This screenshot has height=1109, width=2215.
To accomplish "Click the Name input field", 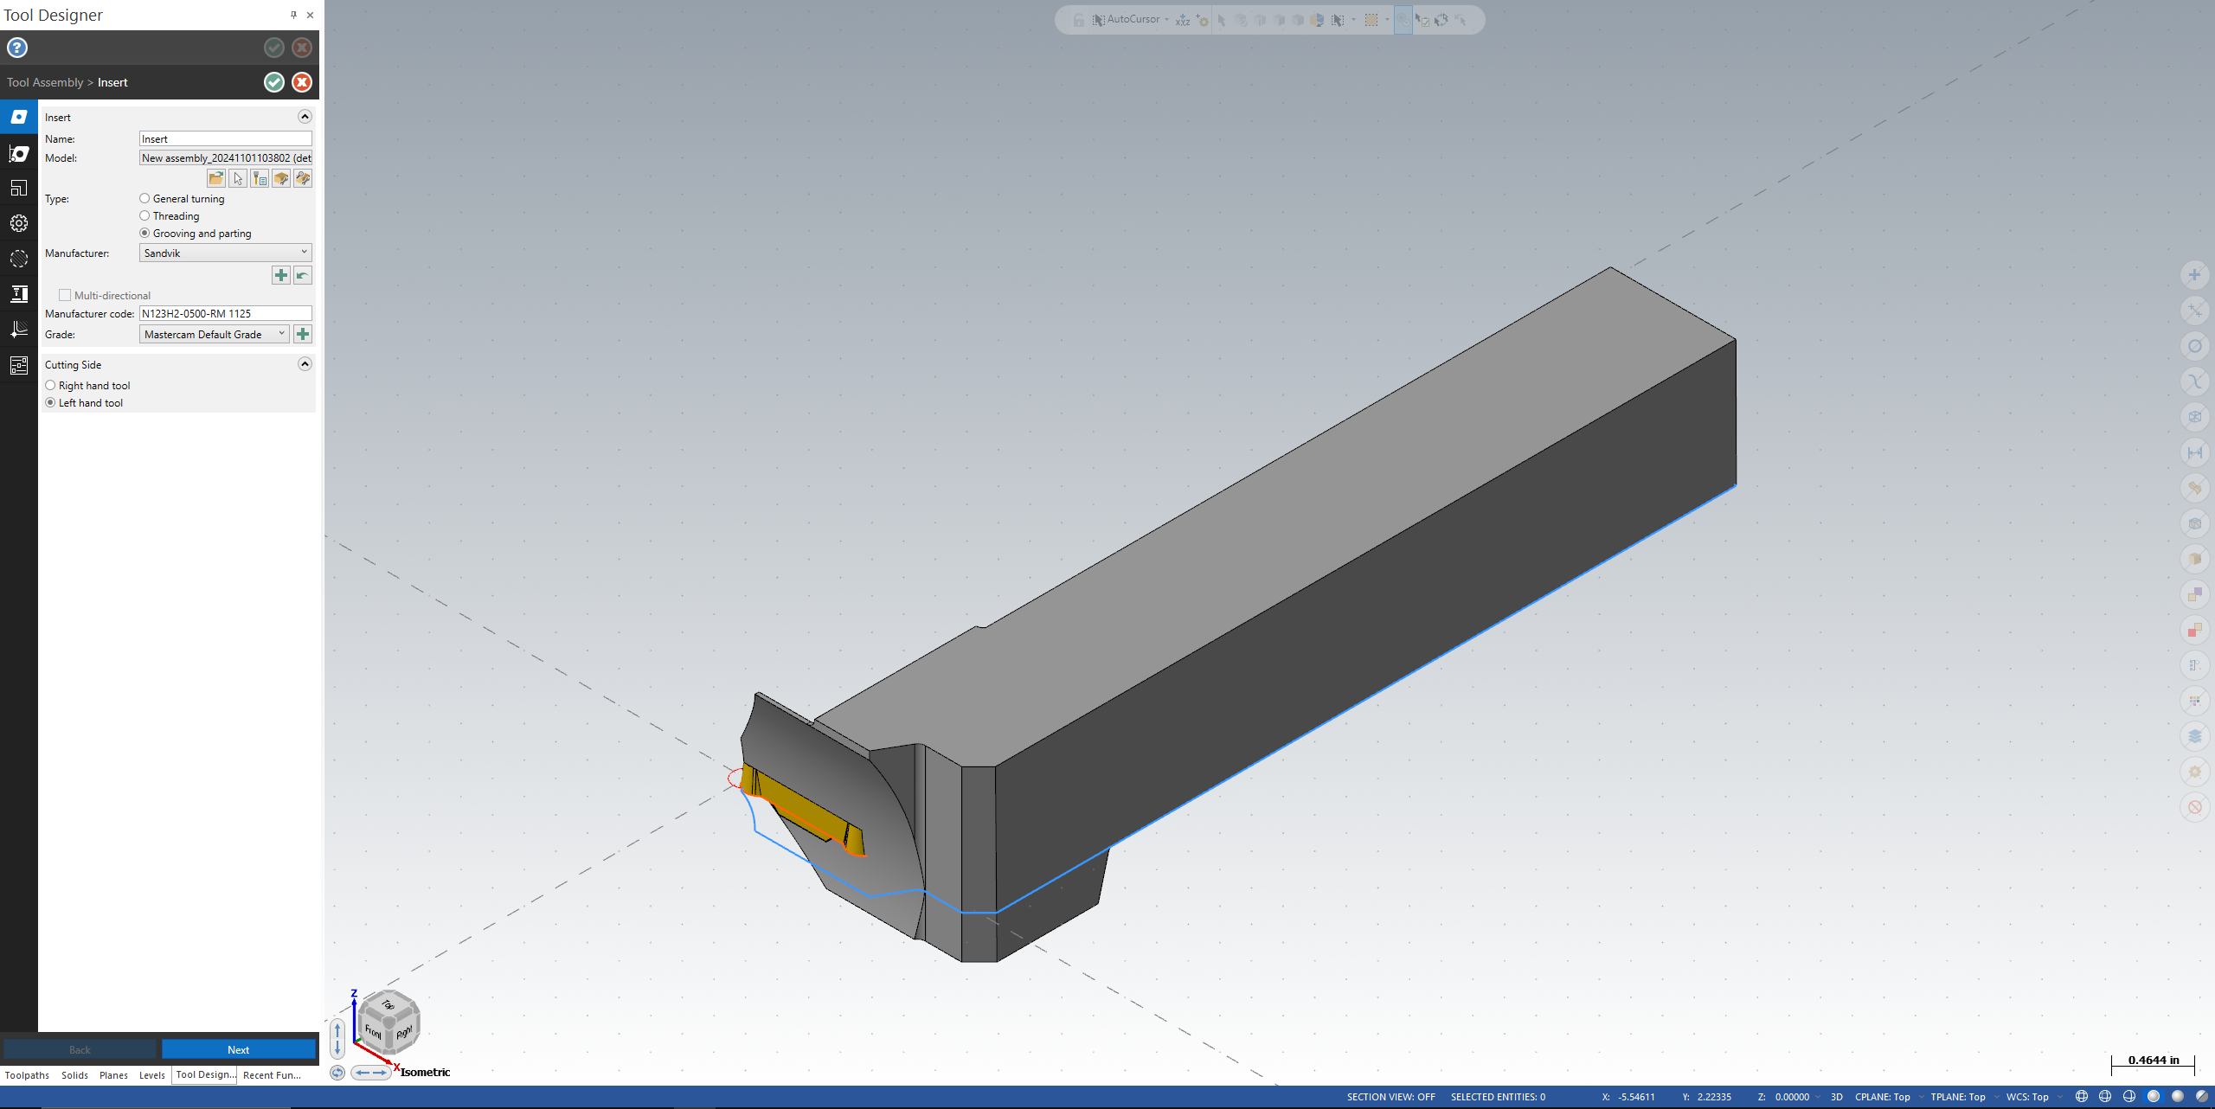I will click(225, 138).
